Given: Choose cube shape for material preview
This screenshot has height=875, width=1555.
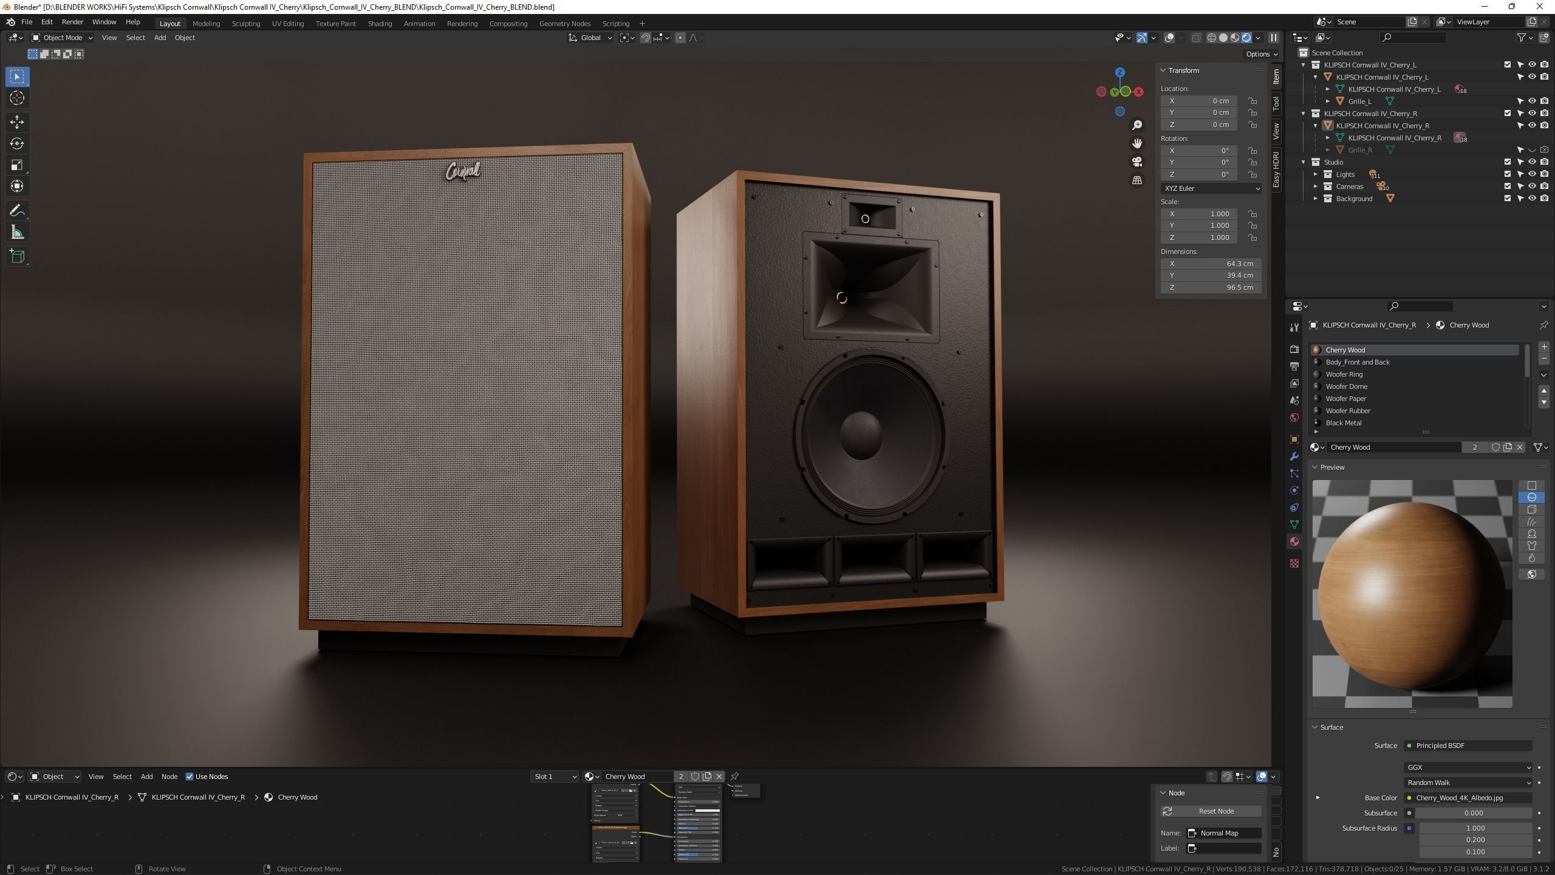Looking at the screenshot, I should (1531, 509).
